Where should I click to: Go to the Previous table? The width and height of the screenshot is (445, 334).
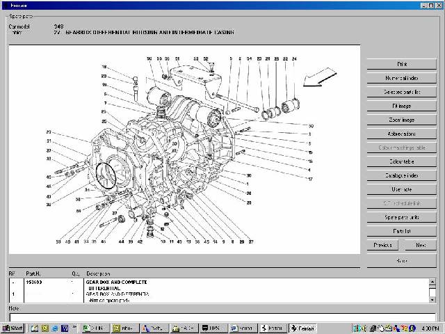coord(382,245)
